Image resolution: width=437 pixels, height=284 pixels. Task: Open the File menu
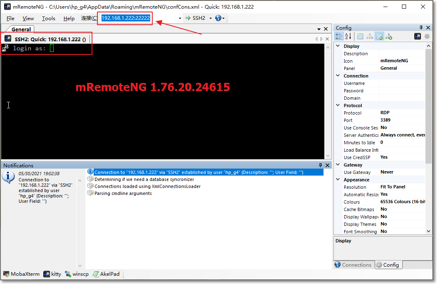[x=10, y=19]
